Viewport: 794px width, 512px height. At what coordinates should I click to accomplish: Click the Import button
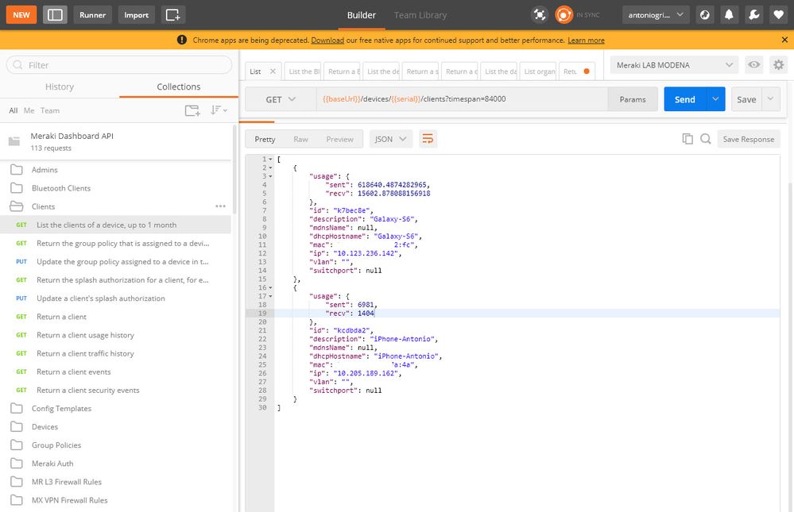point(136,15)
